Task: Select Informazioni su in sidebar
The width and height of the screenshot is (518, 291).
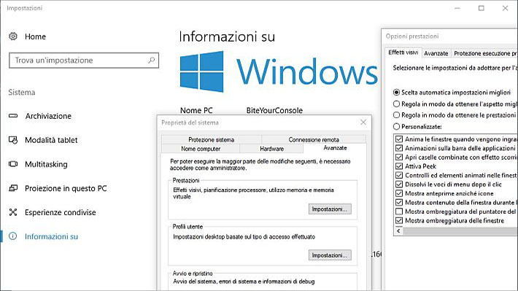Action: point(52,236)
